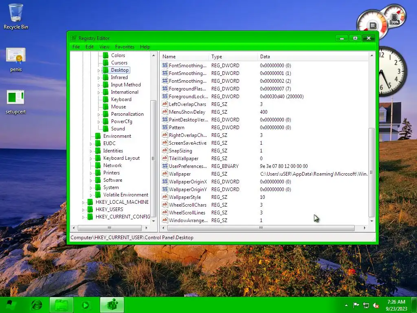Open Windows Explorer from the taskbar
Screen dimensions: 417x313
pos(61,305)
